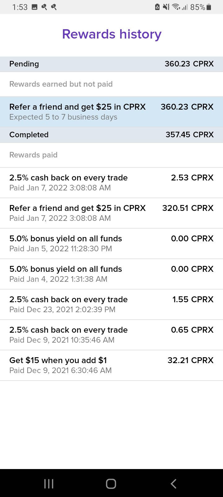This screenshot has width=223, height=497.
Task: Tap the Android home button icon
Action: 111,484
